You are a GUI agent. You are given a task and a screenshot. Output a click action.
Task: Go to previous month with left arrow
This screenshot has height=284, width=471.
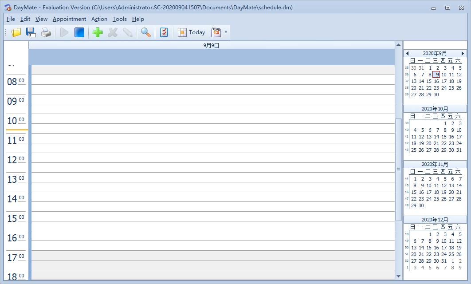point(407,53)
